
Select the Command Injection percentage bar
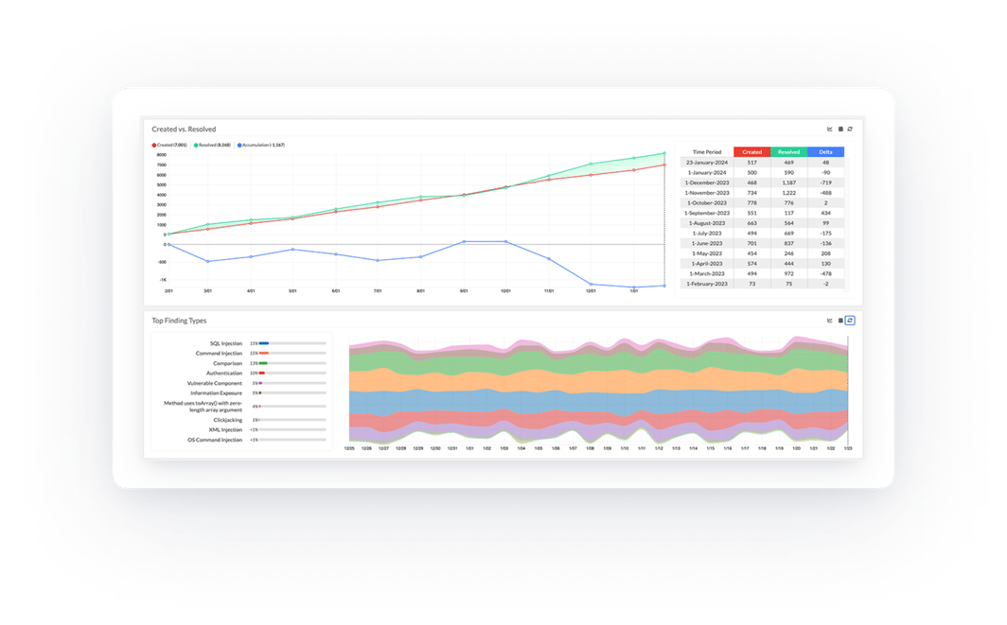click(292, 354)
